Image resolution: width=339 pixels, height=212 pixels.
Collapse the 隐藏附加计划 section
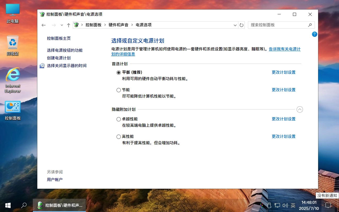point(300,109)
